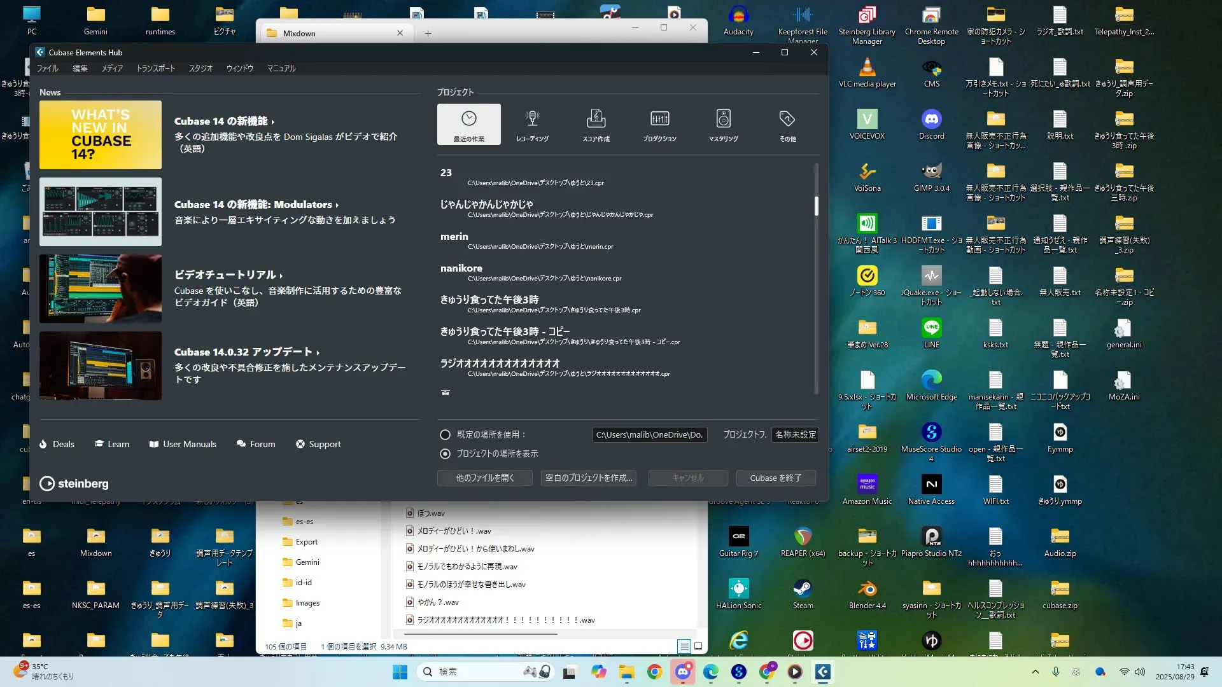
Task: Open the Studio menu
Action: [200, 68]
